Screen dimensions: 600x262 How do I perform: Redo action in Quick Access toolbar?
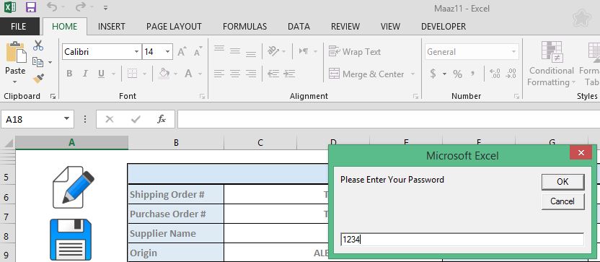point(80,7)
